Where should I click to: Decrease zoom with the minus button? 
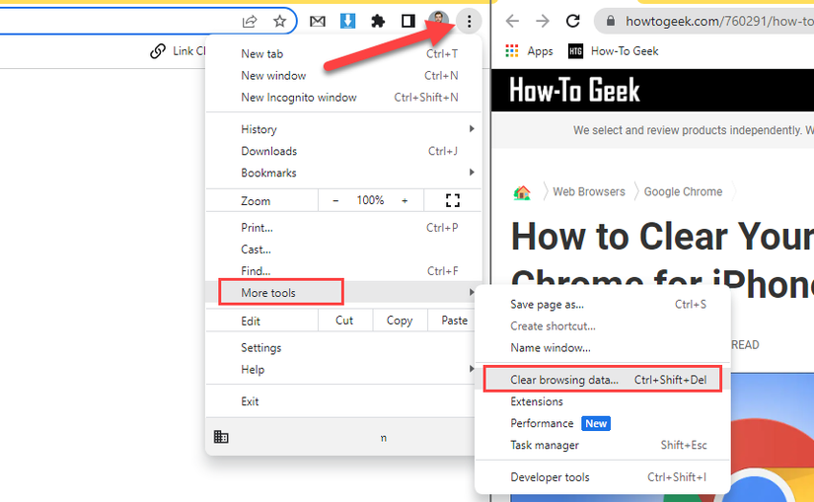[335, 200]
